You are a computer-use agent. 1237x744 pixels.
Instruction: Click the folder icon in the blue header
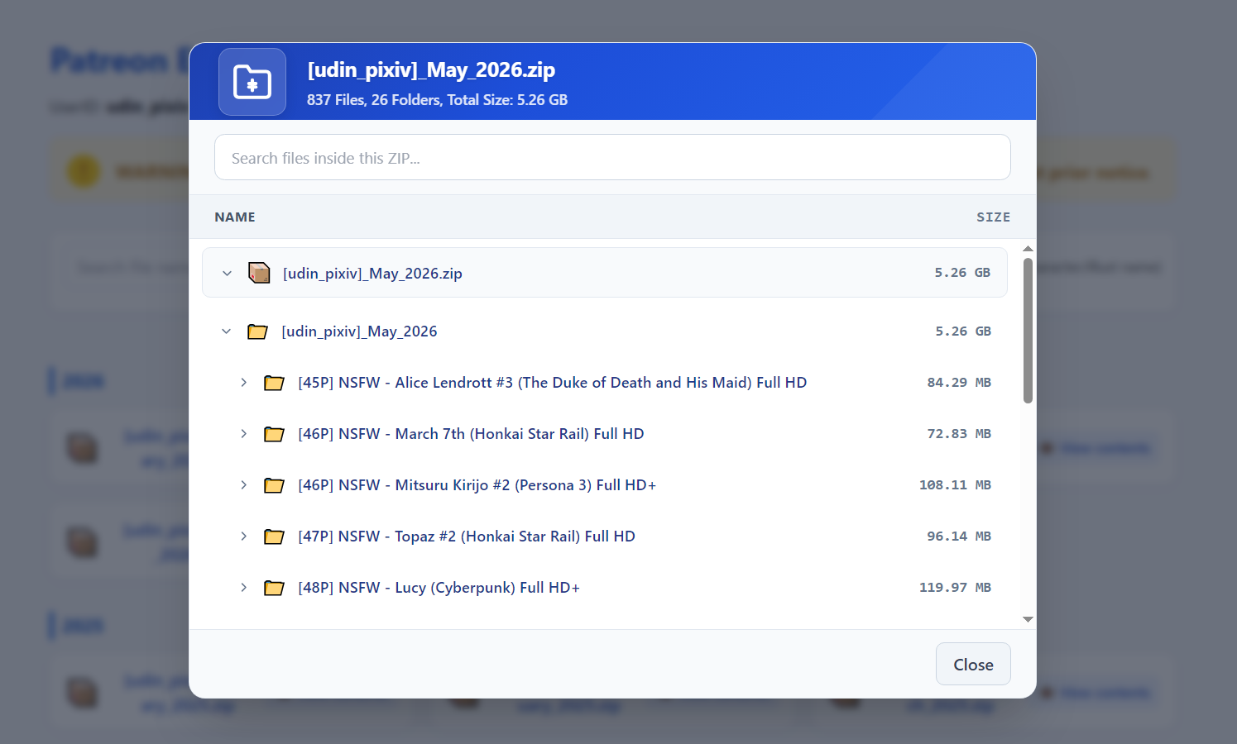[x=252, y=82]
